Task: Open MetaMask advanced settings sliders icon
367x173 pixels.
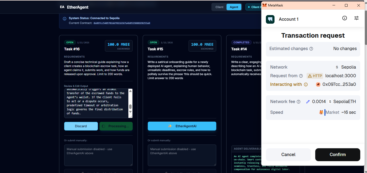Action: point(356,18)
